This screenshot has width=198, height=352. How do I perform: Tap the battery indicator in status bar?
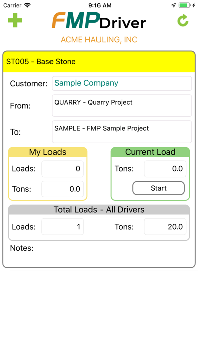click(x=184, y=5)
